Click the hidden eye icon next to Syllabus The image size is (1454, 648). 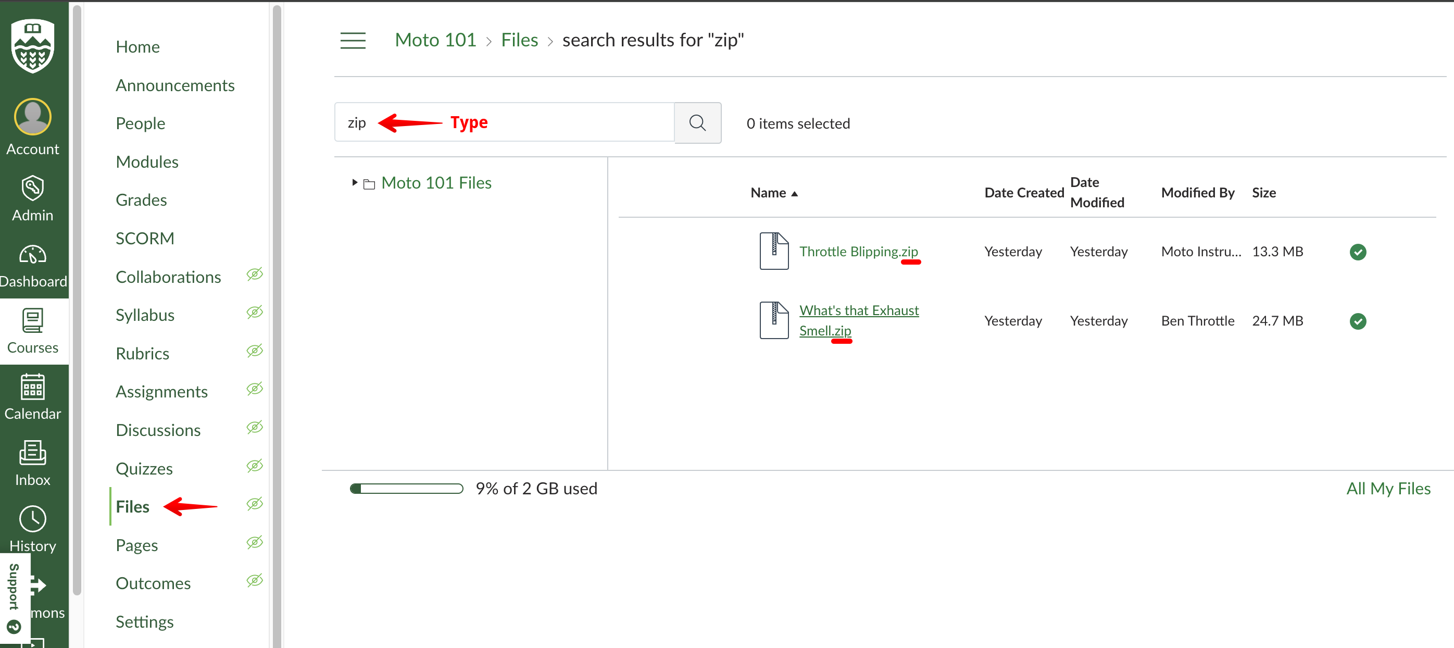255,313
